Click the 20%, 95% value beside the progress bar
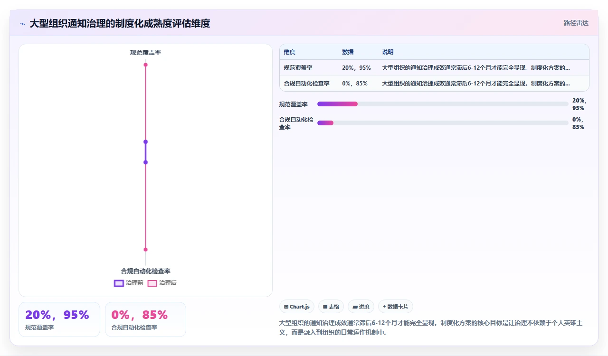The width and height of the screenshot is (608, 356). tap(580, 104)
